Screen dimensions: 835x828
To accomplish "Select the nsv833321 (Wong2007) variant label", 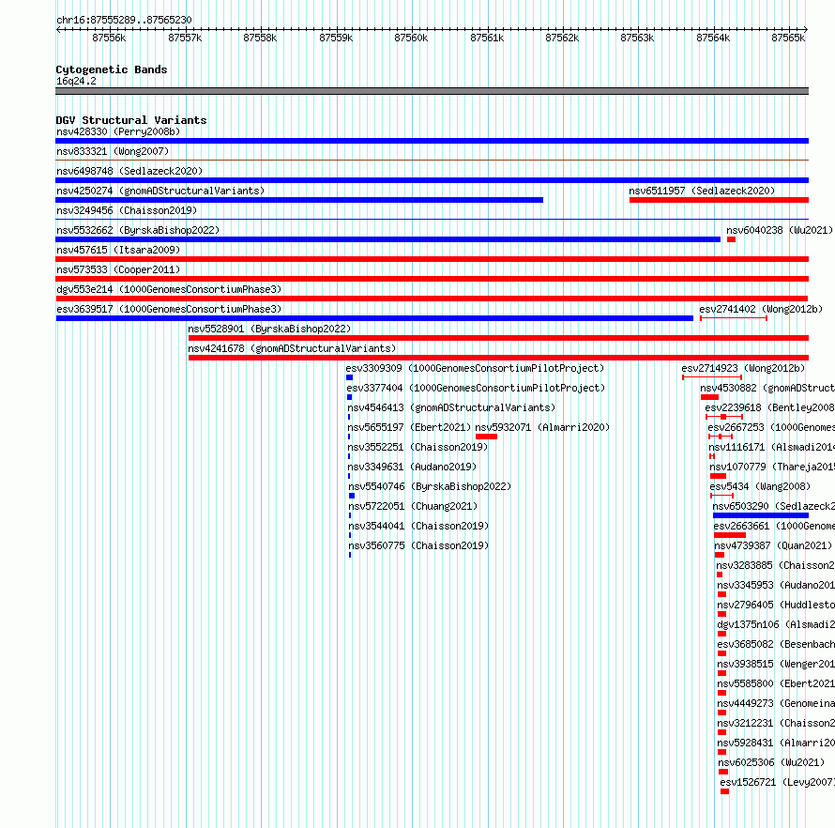I will (113, 151).
